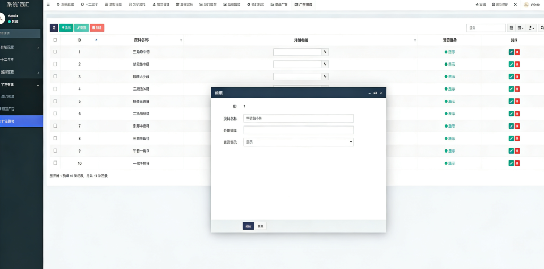This screenshot has height=269, width=544.
Task: Click the green edit pencil icon in row 1
Action: pos(511,52)
